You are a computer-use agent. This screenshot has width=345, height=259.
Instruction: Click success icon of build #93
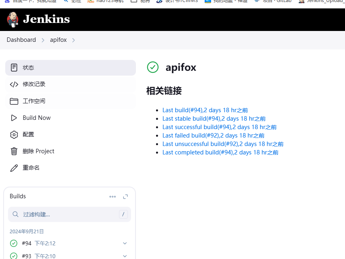point(14,256)
